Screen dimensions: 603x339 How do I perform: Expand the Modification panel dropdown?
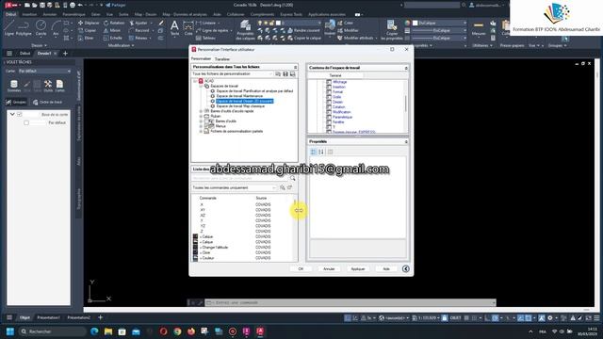(x=122, y=45)
